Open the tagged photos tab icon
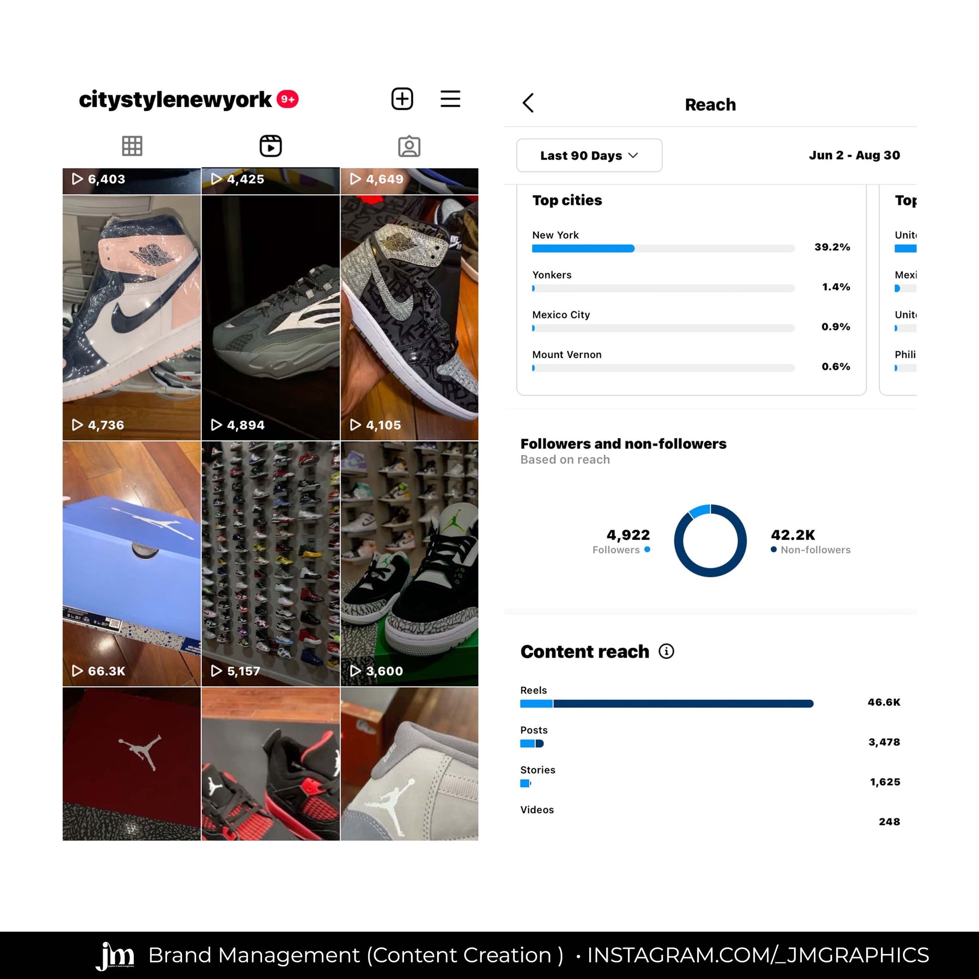 point(409,146)
